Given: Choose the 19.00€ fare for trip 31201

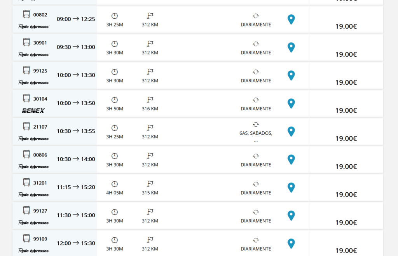Looking at the screenshot, I should point(346,195).
